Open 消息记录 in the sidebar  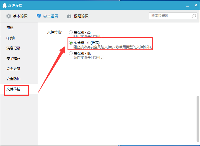pyautogui.click(x=19, y=48)
